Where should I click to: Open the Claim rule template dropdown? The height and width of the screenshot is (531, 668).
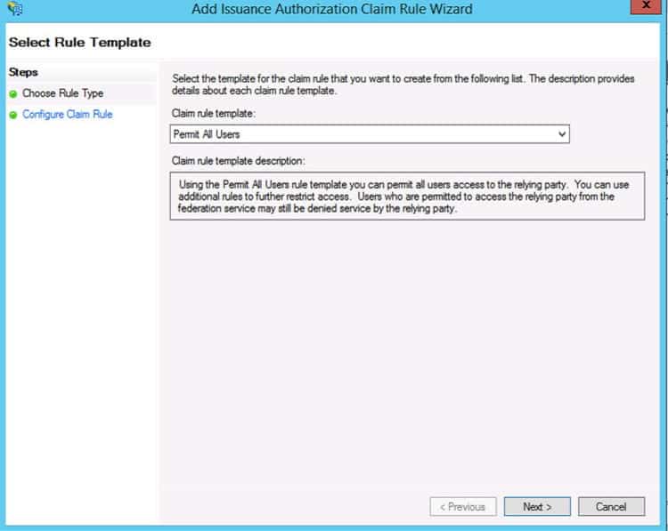coord(370,134)
